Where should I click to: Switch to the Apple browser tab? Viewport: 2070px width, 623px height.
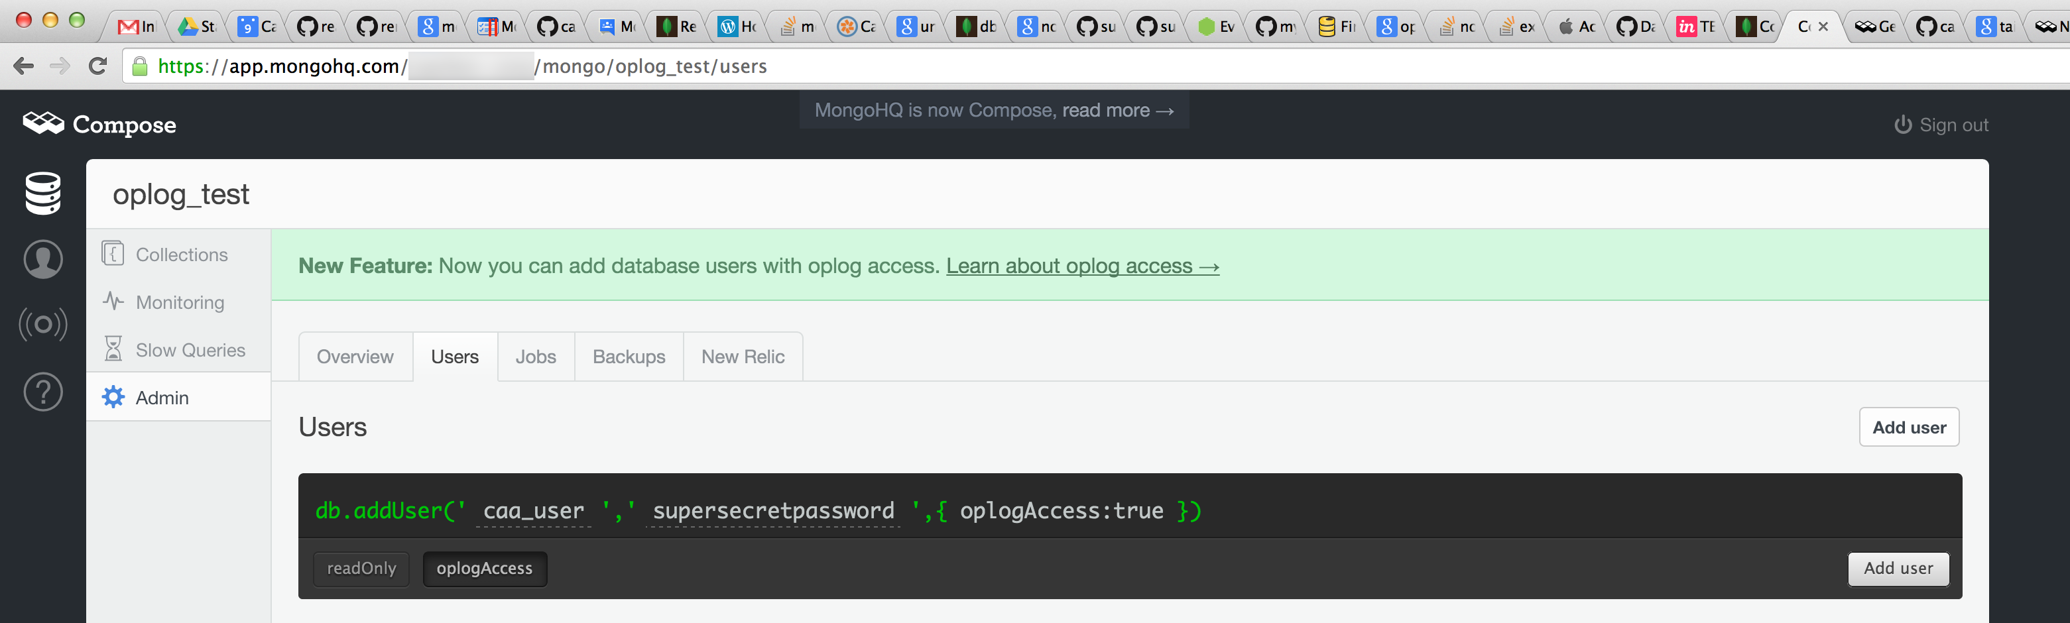coord(1576,27)
